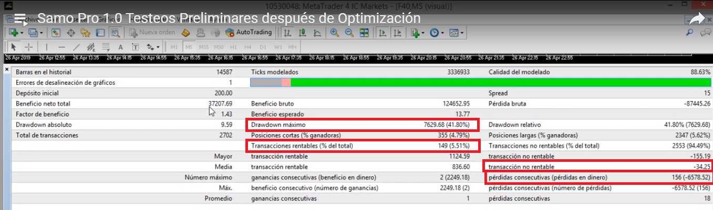Select the Vertical Line tool
The width and height of the screenshot is (713, 210).
[47, 47]
